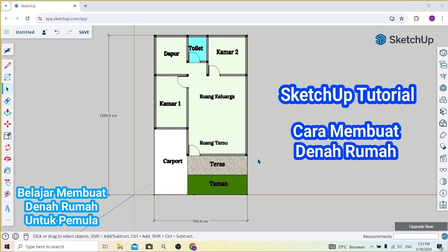Select the SketchUp browser tab

tap(46, 6)
